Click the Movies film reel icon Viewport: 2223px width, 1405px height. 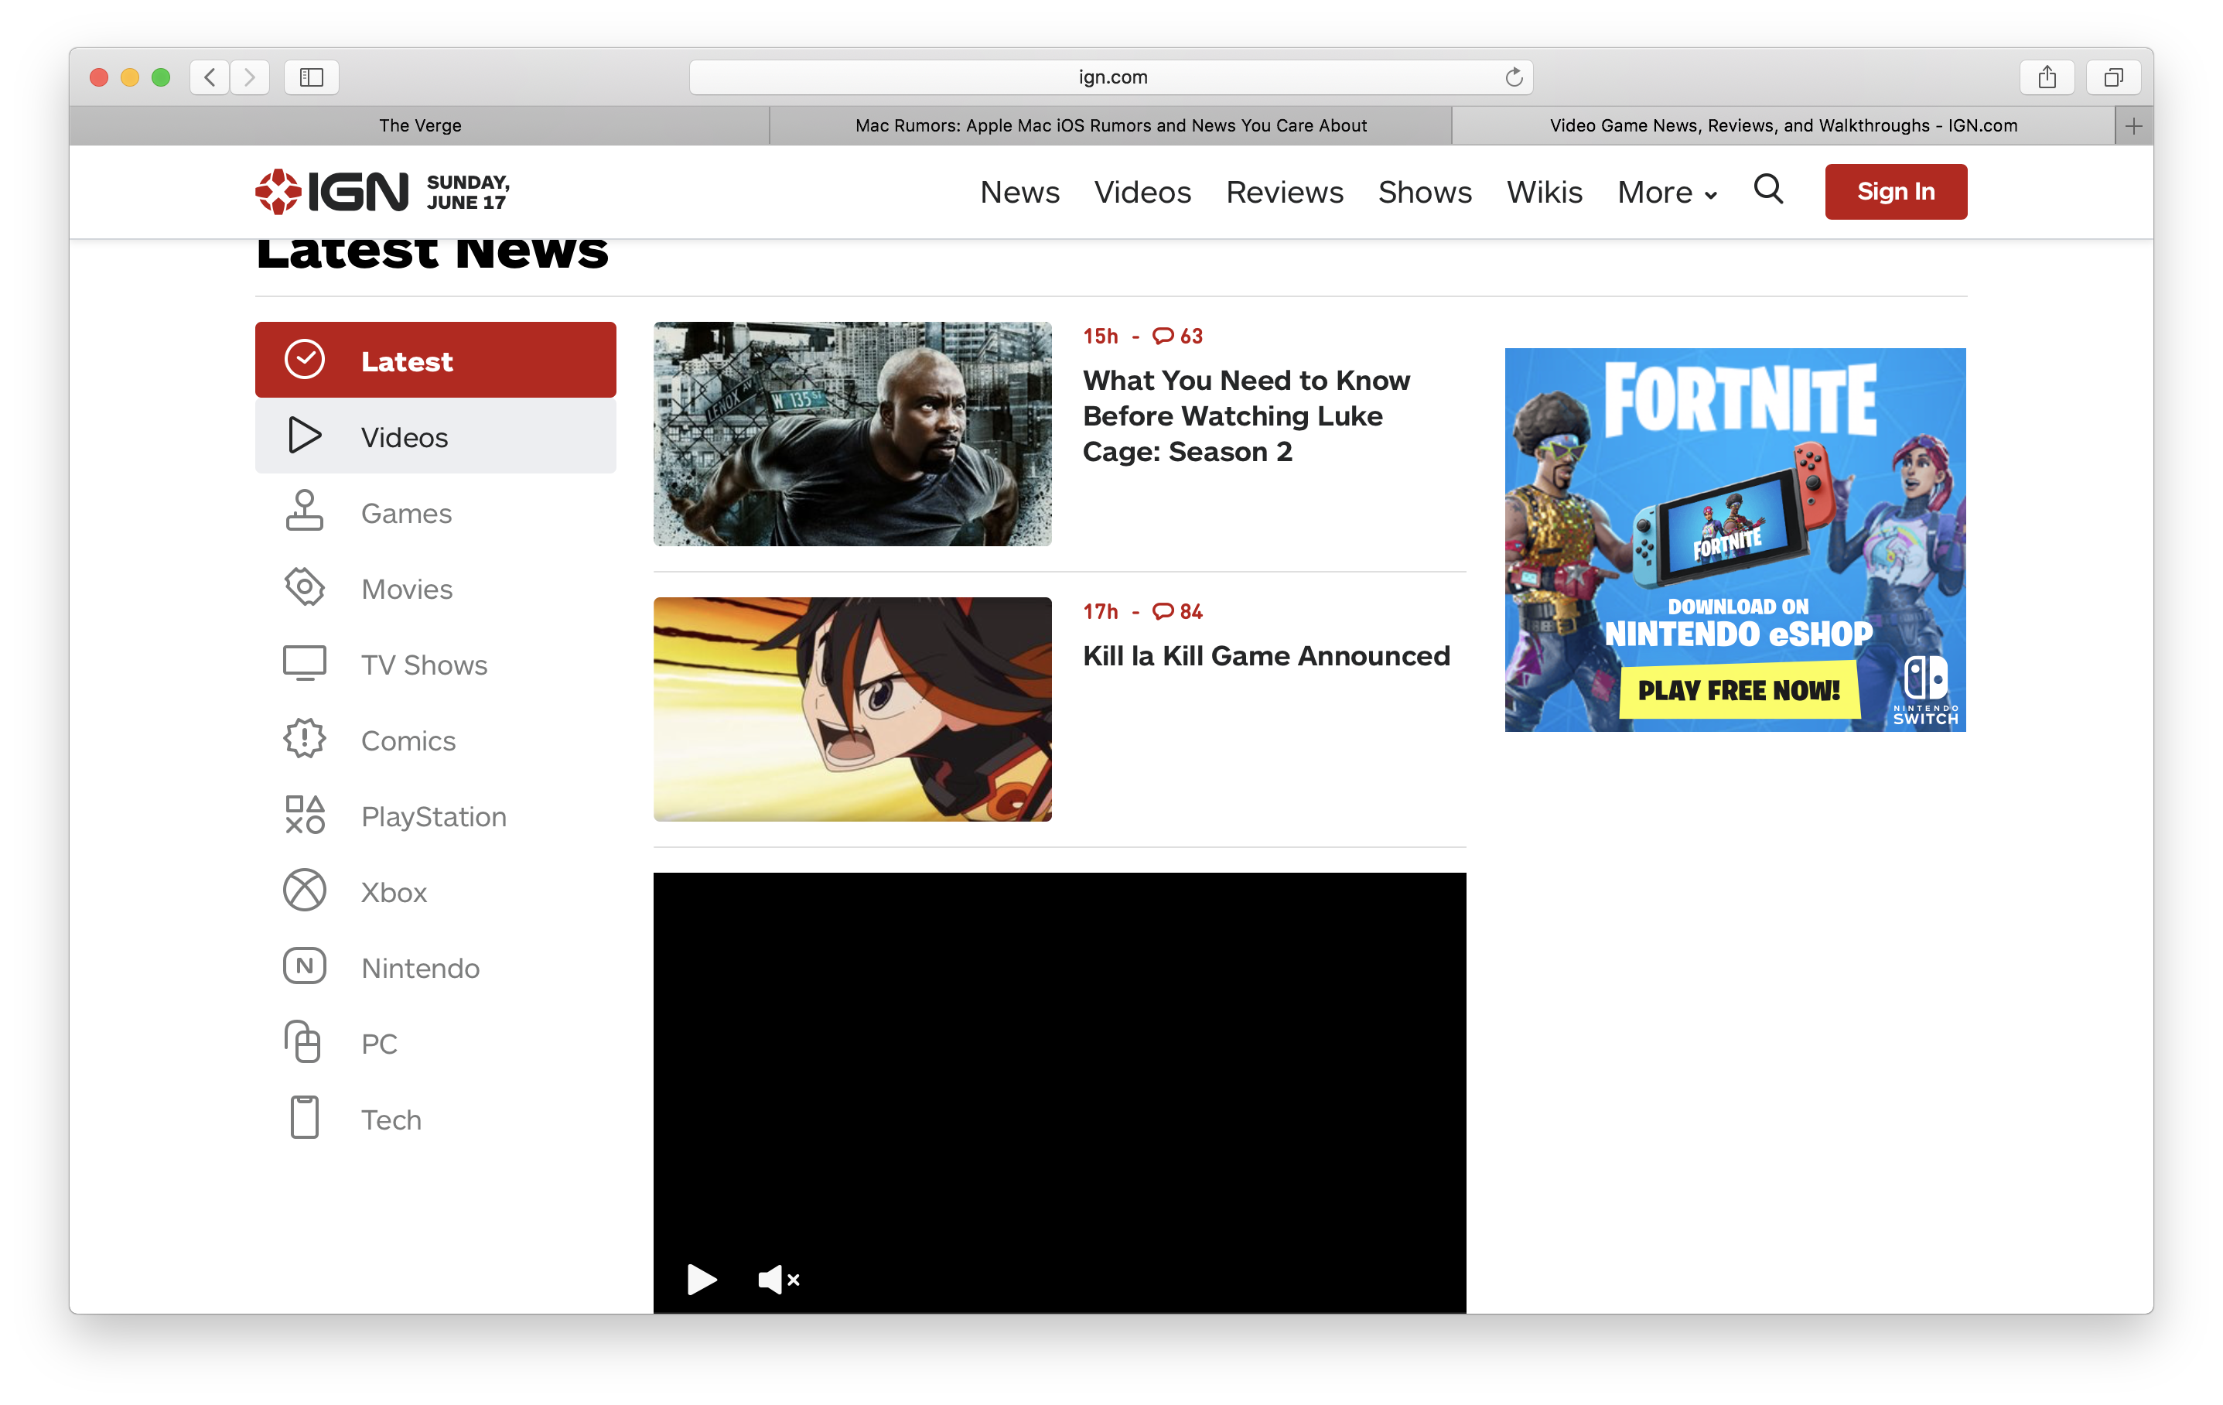[x=305, y=587]
